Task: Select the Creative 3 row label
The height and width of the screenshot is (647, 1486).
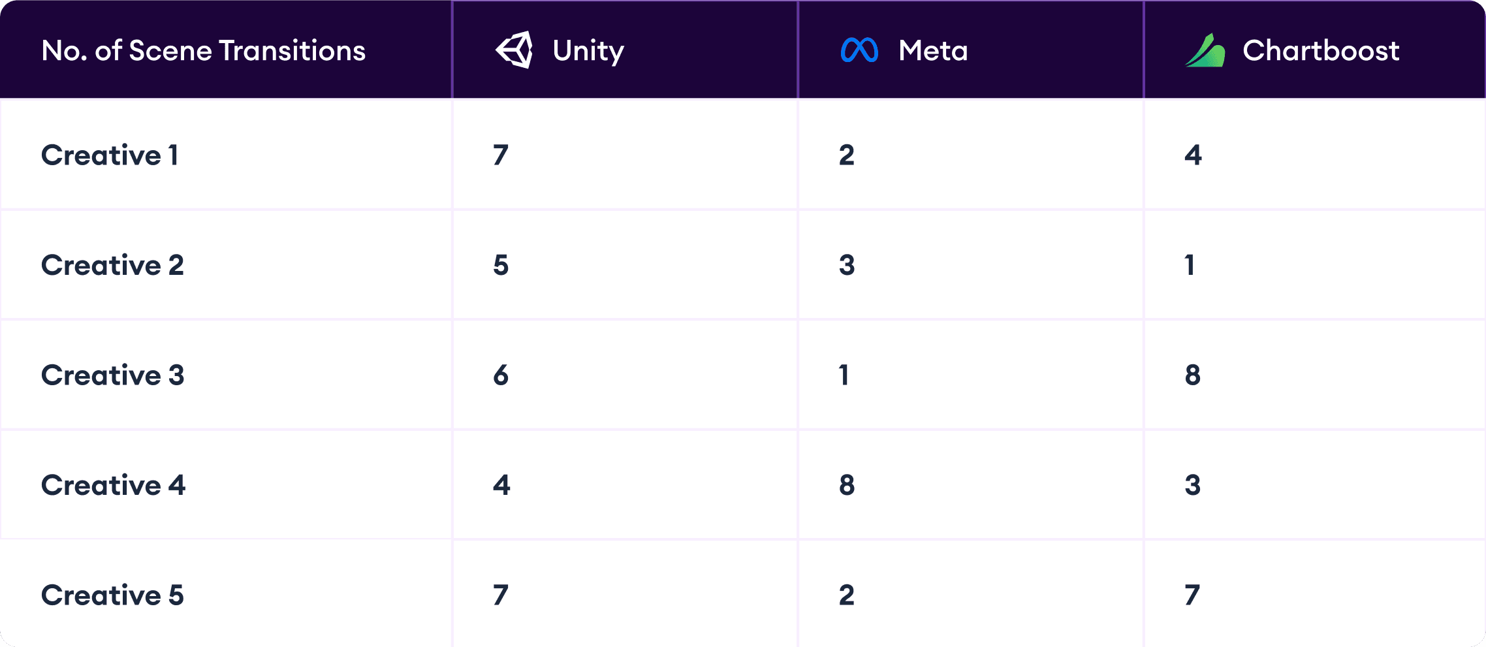Action: tap(112, 375)
